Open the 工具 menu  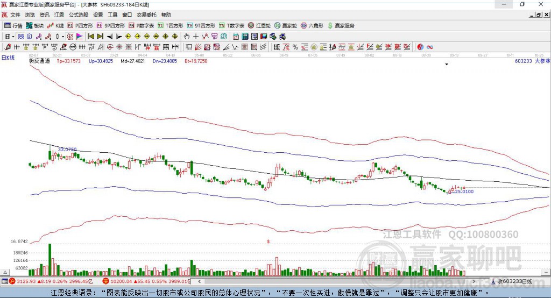coord(112,15)
